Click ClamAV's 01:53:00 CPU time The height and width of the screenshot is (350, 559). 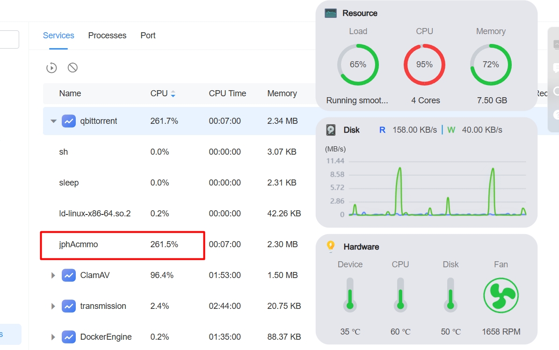click(225, 275)
